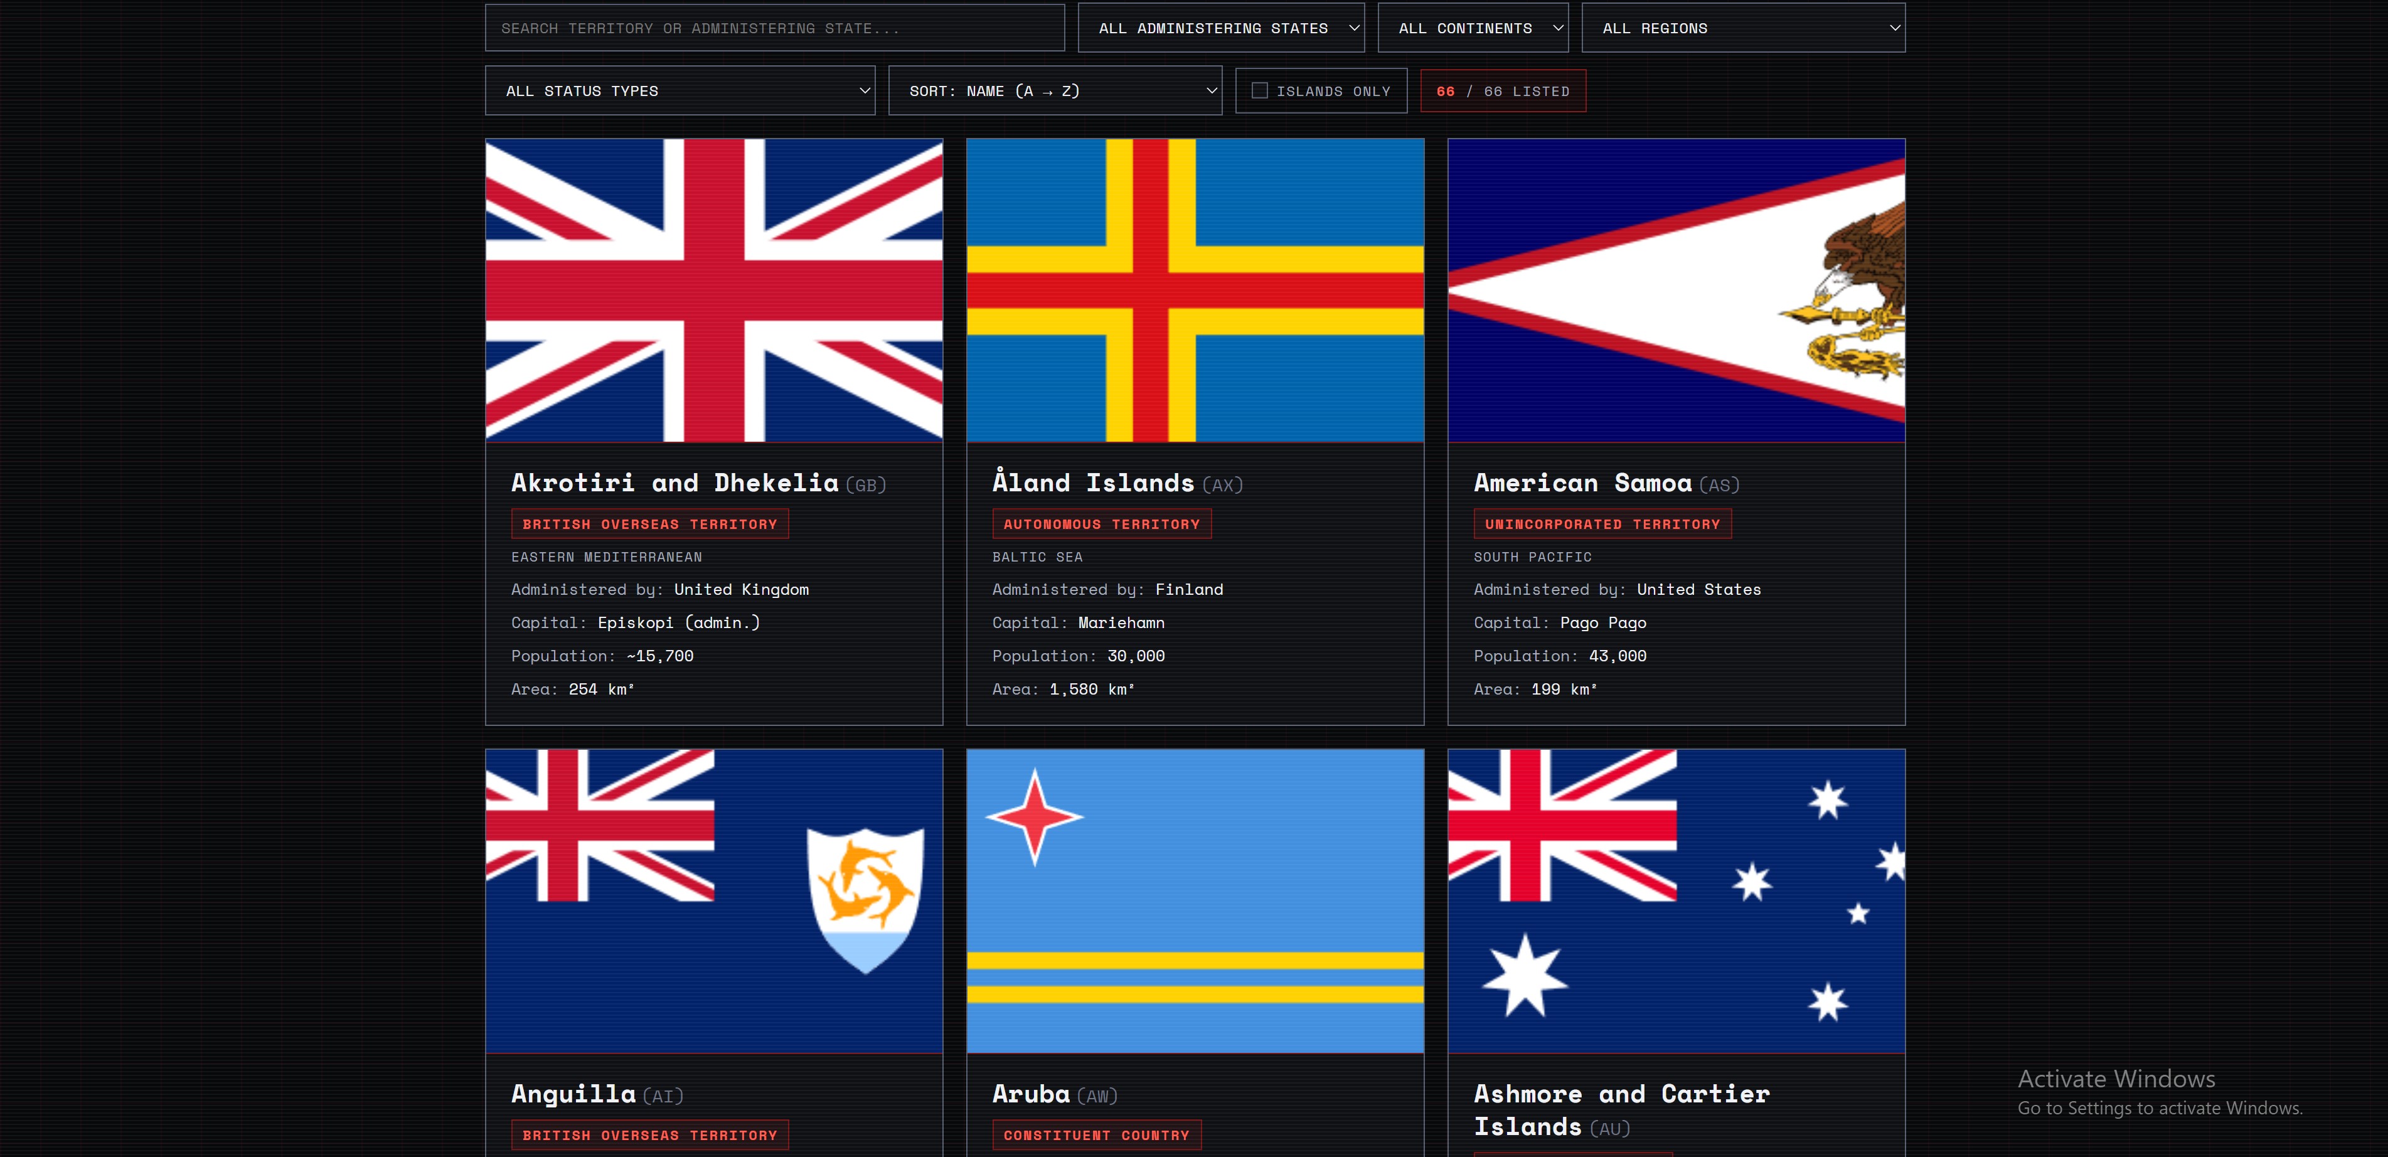Click the Åland Islands flag image
This screenshot has height=1157, width=2388.
tap(1195, 290)
